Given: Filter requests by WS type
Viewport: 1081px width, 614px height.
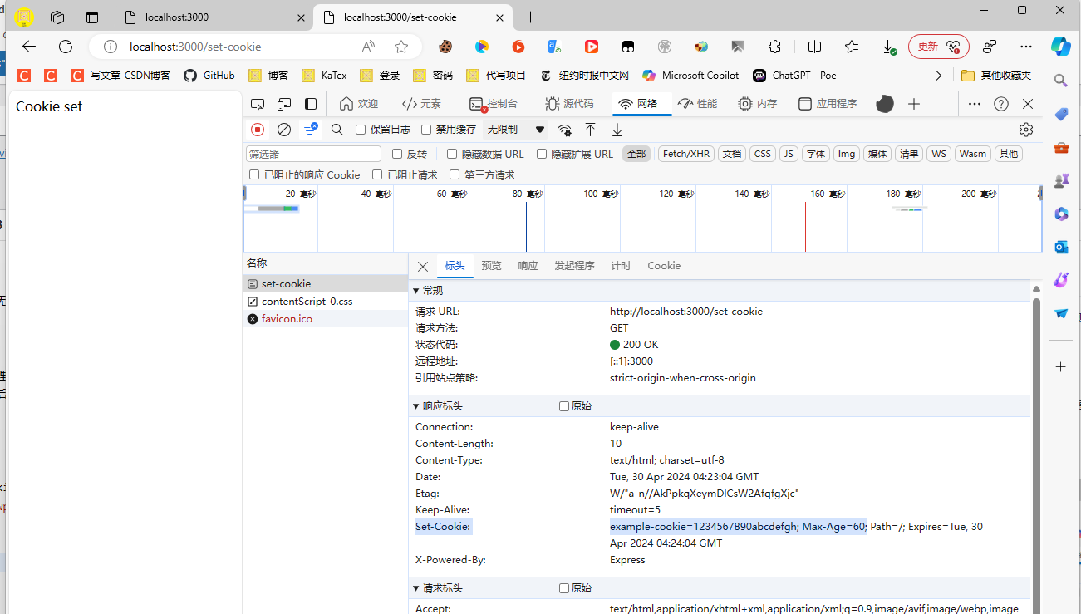Looking at the screenshot, I should (939, 154).
